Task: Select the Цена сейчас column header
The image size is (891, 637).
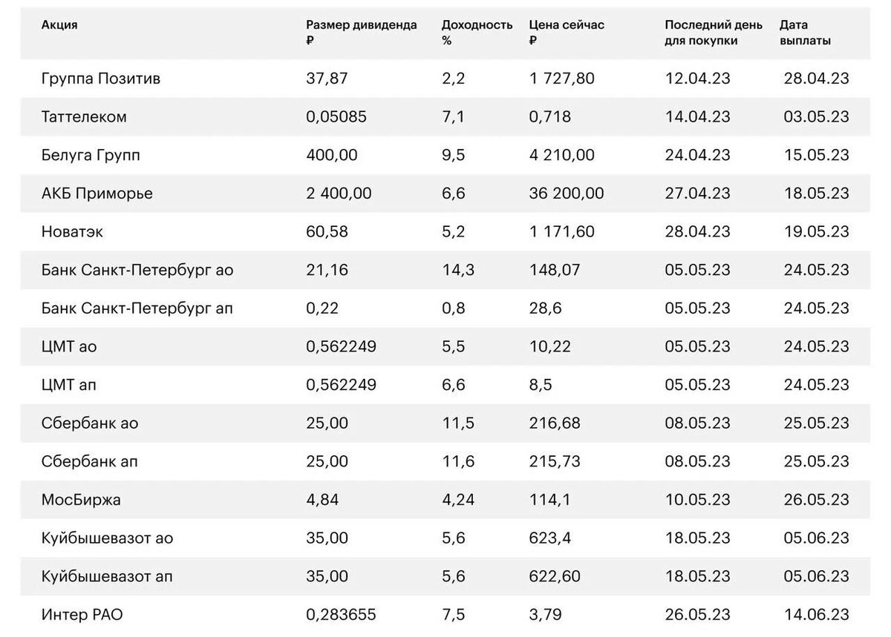Action: click(567, 33)
